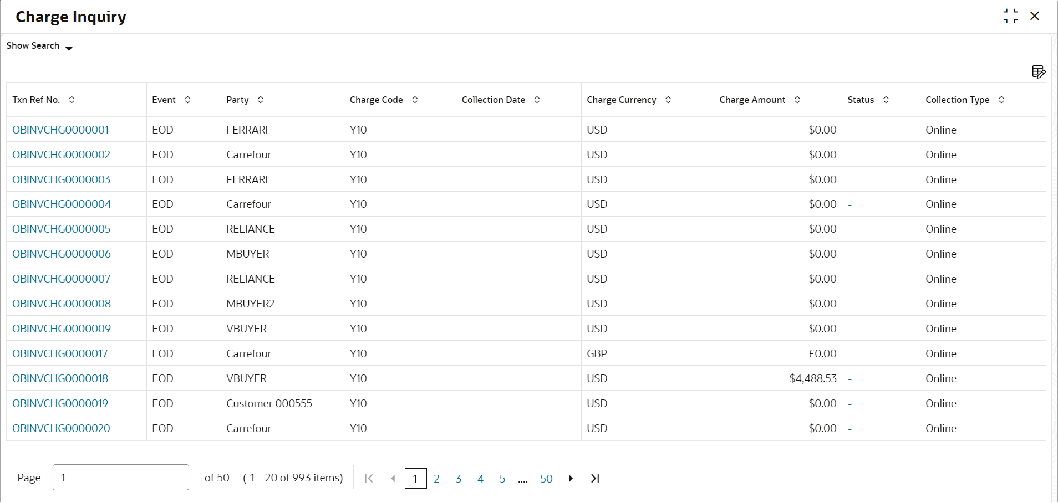
Task: Toggle sorting on the Event column
Action: (x=187, y=100)
